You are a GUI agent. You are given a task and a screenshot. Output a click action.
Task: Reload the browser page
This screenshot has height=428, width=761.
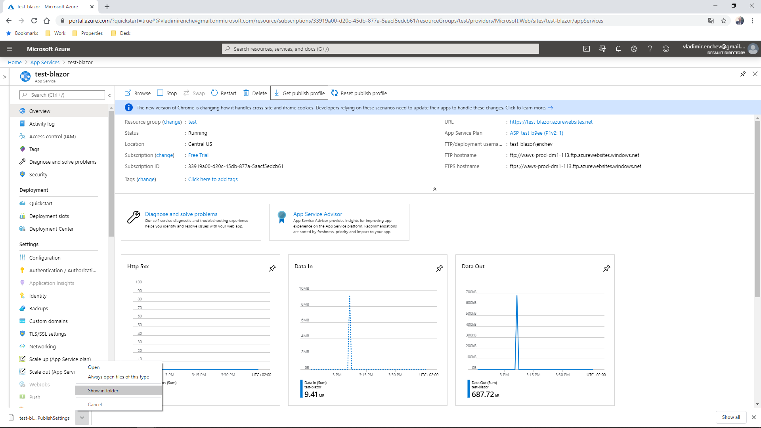click(x=34, y=21)
